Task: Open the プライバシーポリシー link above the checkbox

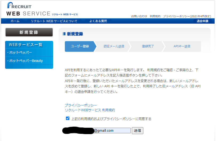Action: tap(81, 105)
